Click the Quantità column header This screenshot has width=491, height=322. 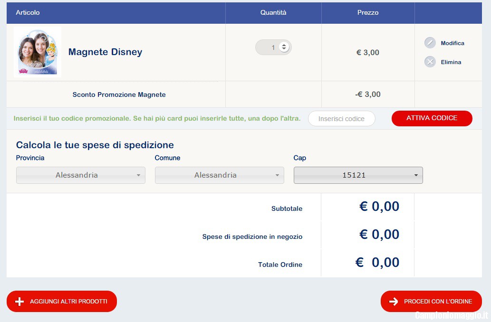pyautogui.click(x=273, y=13)
